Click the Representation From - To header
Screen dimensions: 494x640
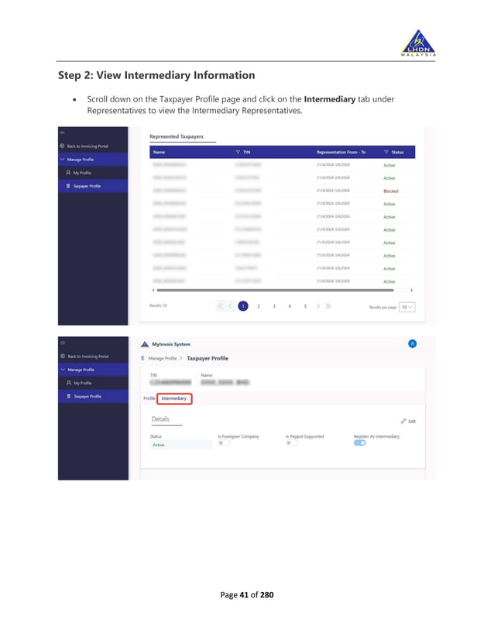pyautogui.click(x=341, y=152)
